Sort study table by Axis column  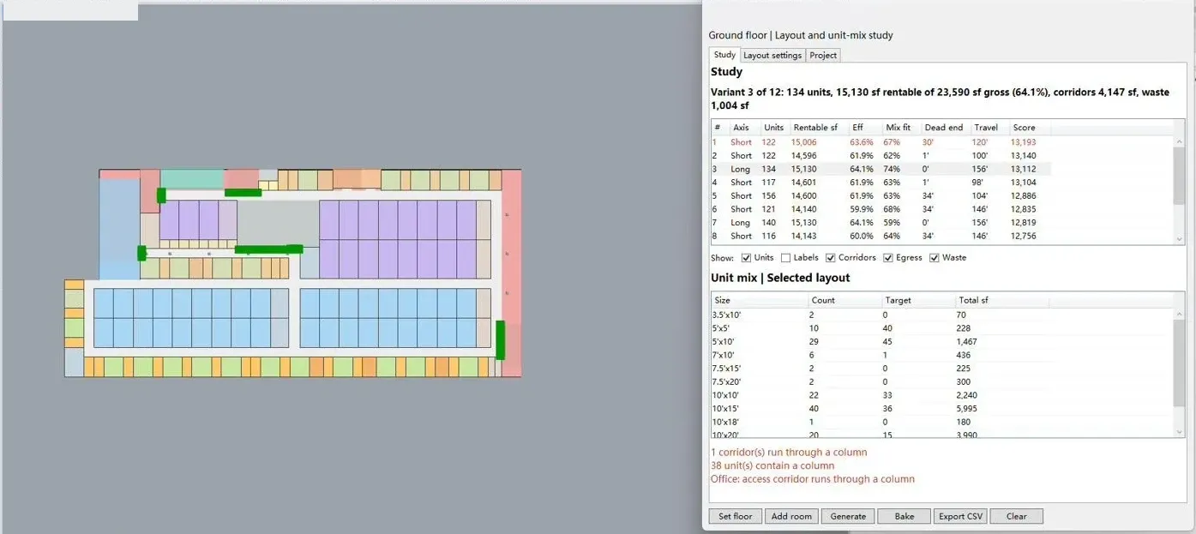(744, 128)
